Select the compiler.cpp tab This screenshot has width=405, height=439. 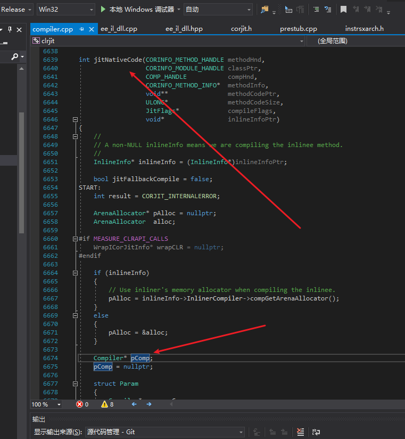coord(53,29)
